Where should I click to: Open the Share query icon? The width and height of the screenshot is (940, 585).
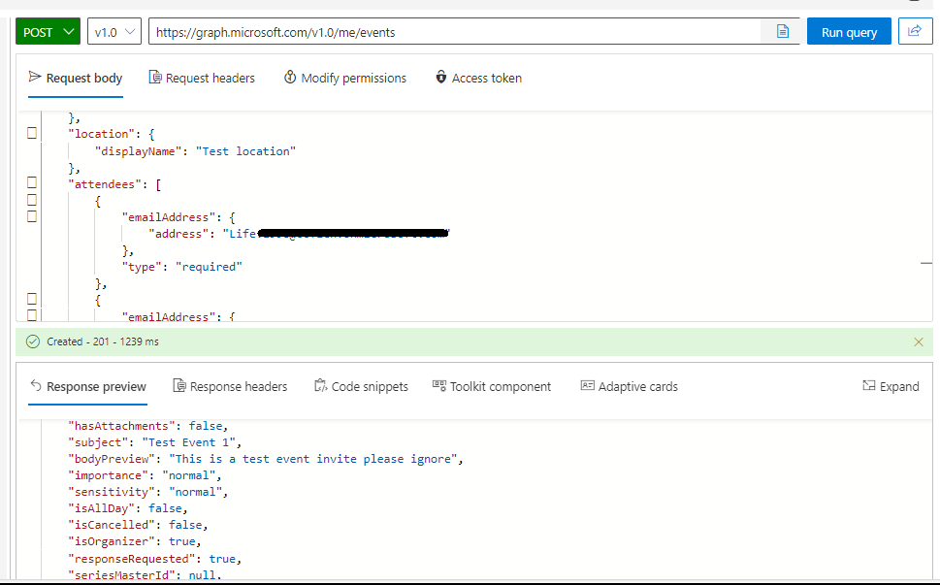coord(914,30)
